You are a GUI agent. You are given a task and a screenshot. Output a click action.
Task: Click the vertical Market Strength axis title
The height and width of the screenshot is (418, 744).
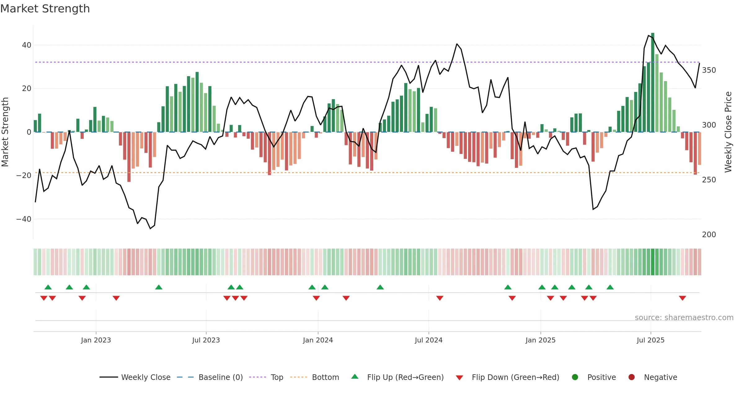pyautogui.click(x=5, y=132)
